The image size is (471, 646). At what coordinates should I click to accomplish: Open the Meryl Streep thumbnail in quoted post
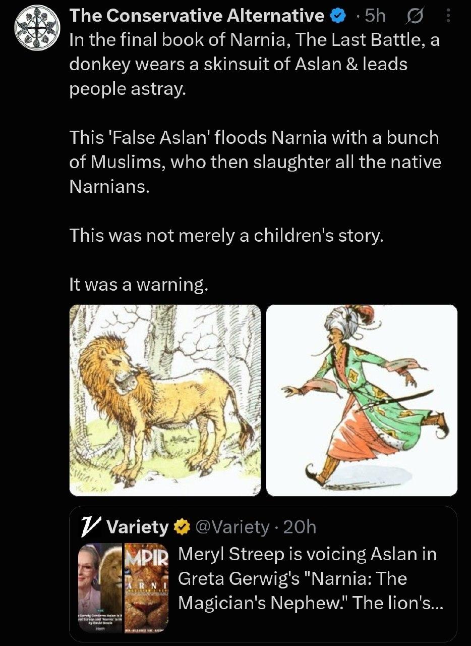pos(100,585)
